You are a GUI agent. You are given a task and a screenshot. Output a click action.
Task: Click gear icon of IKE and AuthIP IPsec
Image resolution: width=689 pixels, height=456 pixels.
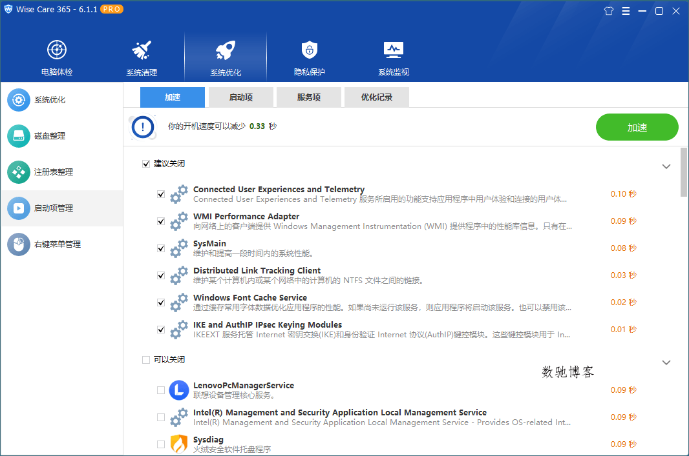pos(179,330)
